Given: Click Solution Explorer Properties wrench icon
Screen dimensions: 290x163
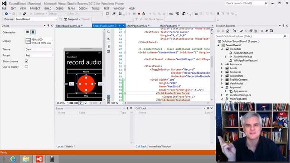Looking at the screenshot, I should 267,31.
